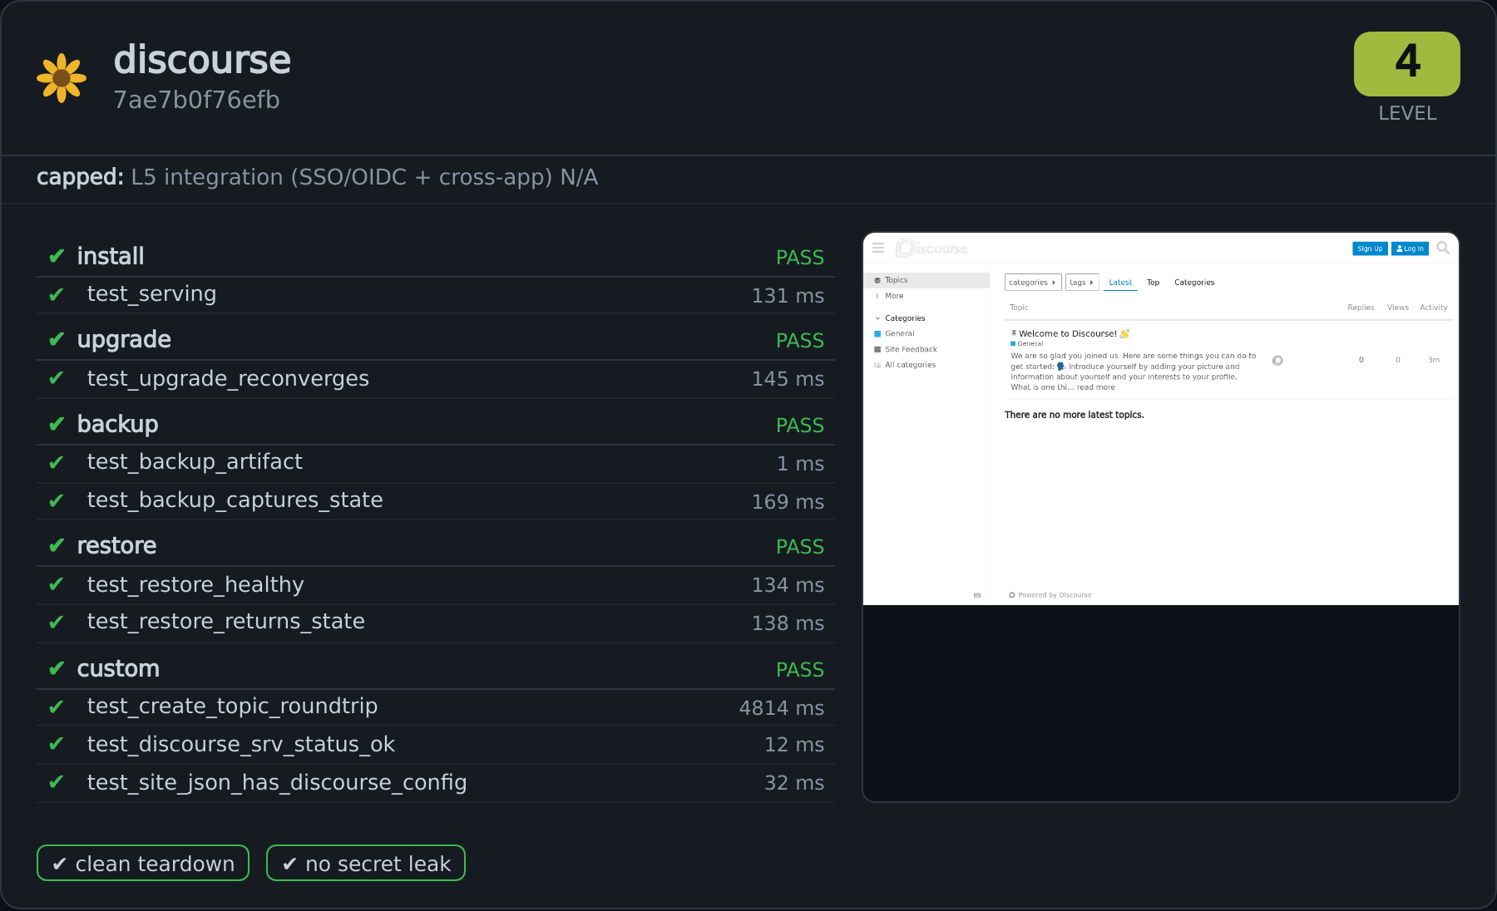Click the checkmark next to test_create_topic_roundtrip
Screen dimensions: 1497x911
click(x=57, y=707)
